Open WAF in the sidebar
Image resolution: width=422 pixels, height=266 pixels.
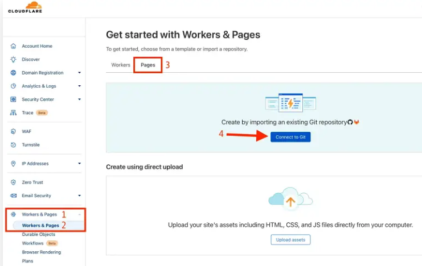pyautogui.click(x=26, y=131)
